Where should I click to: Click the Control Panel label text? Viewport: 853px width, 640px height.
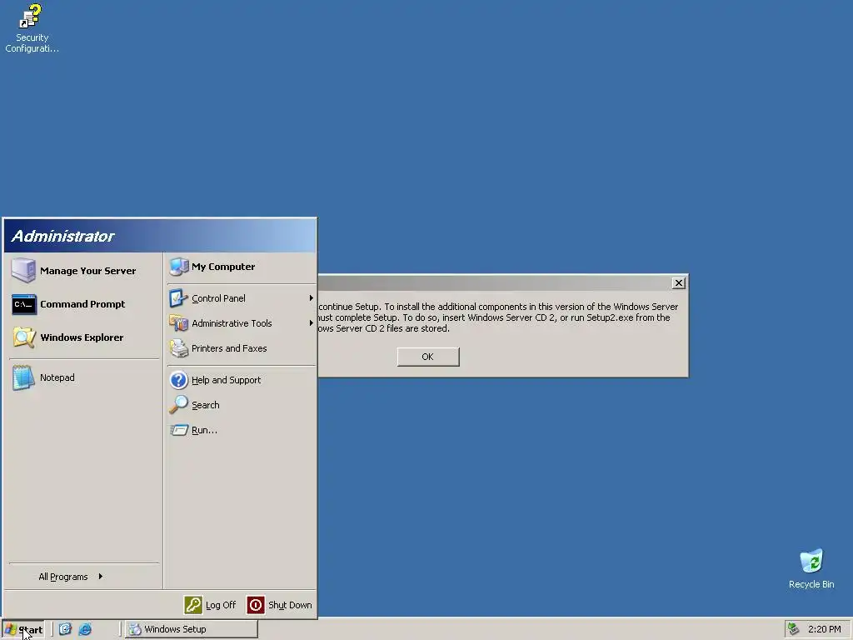click(x=219, y=298)
